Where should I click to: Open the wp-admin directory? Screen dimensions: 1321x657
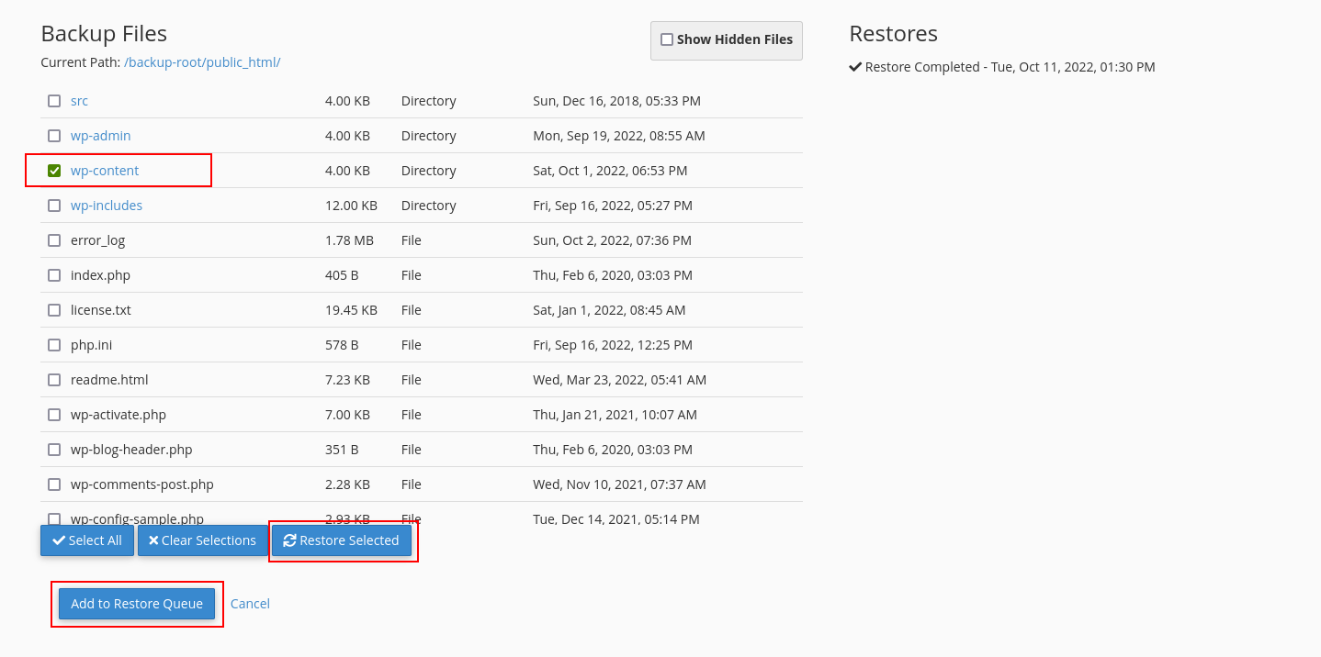(x=101, y=135)
